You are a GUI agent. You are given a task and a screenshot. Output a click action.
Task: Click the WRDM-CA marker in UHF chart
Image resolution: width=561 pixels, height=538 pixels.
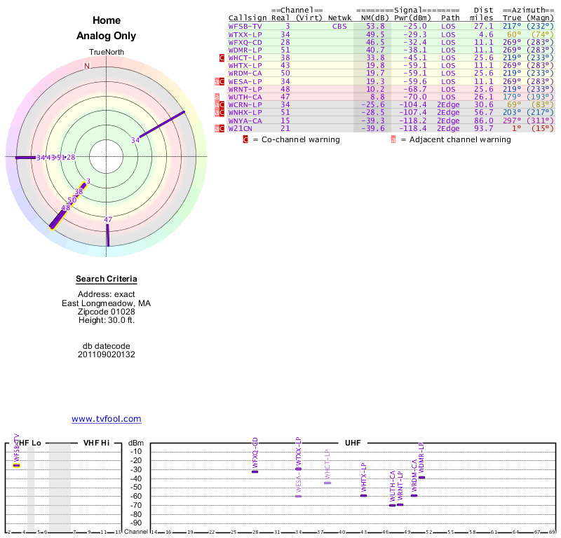coord(414,495)
